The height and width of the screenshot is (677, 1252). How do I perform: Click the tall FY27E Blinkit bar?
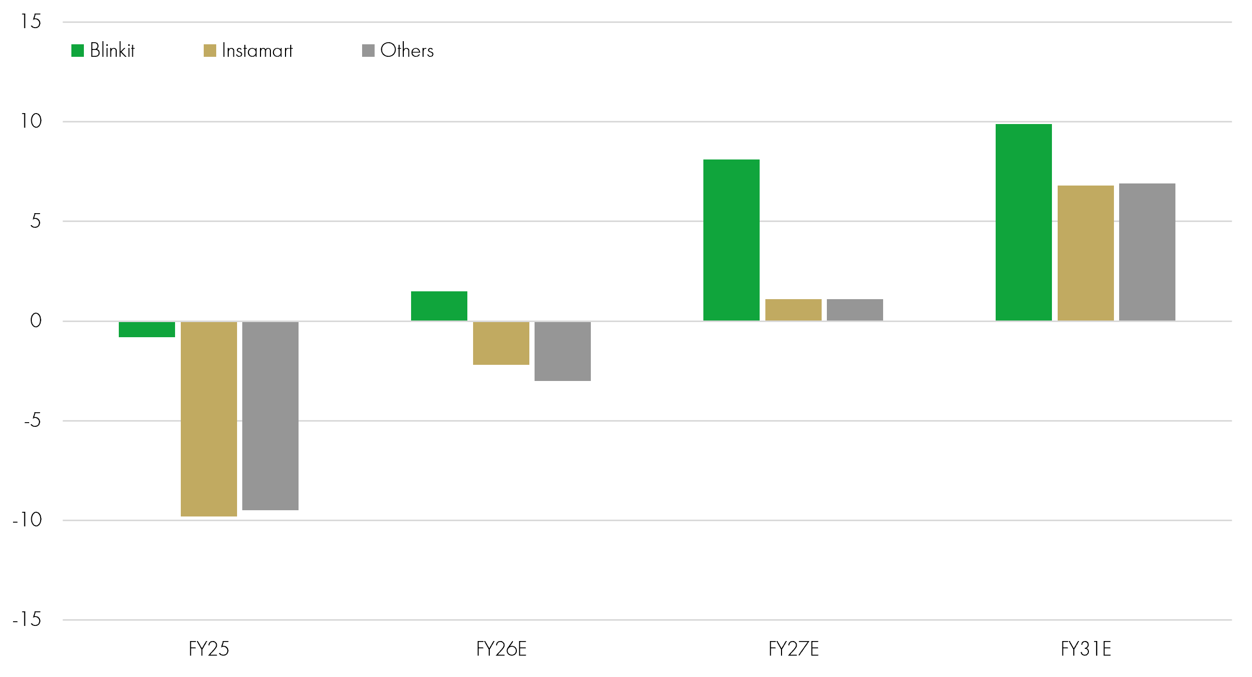(x=732, y=240)
